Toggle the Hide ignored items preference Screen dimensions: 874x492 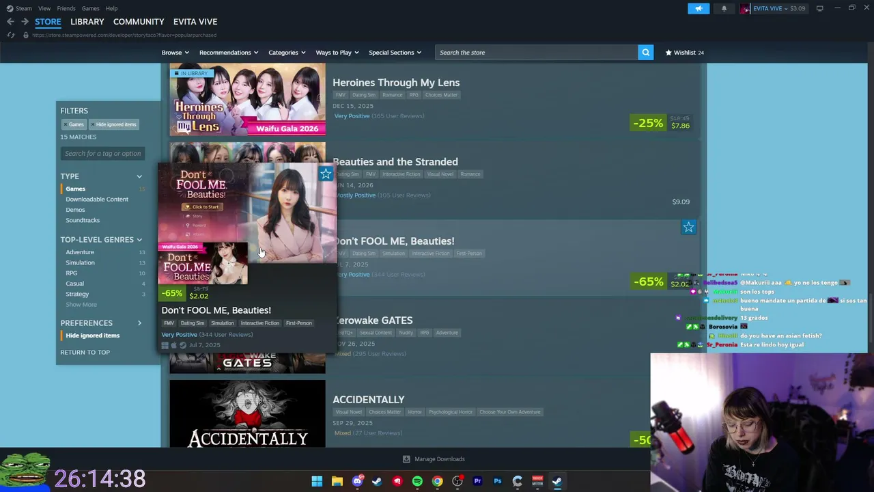click(x=93, y=336)
